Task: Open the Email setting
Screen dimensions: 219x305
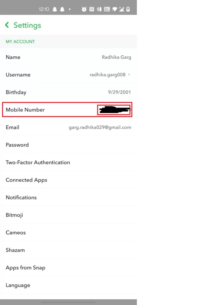Action: tap(68, 127)
